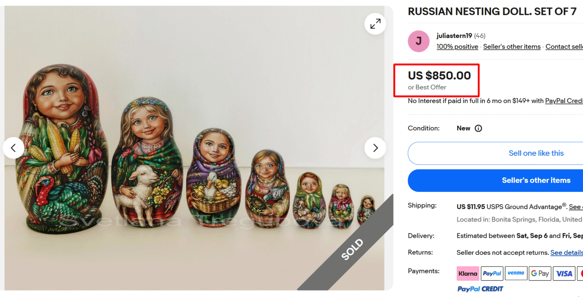Open the condition info tooltip
Image resolution: width=583 pixels, height=297 pixels.
[478, 128]
